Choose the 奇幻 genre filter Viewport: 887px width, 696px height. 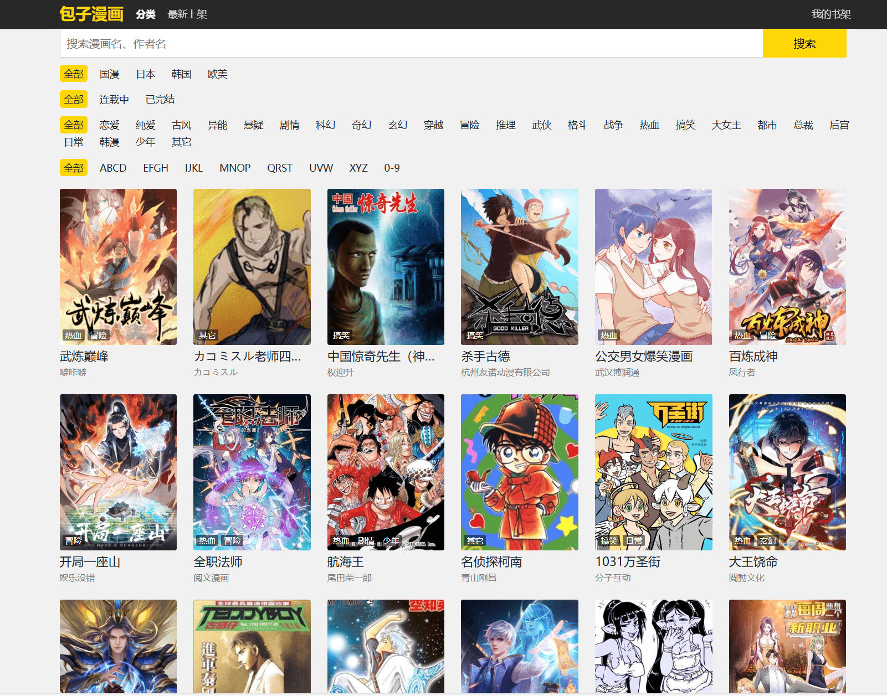[362, 125]
